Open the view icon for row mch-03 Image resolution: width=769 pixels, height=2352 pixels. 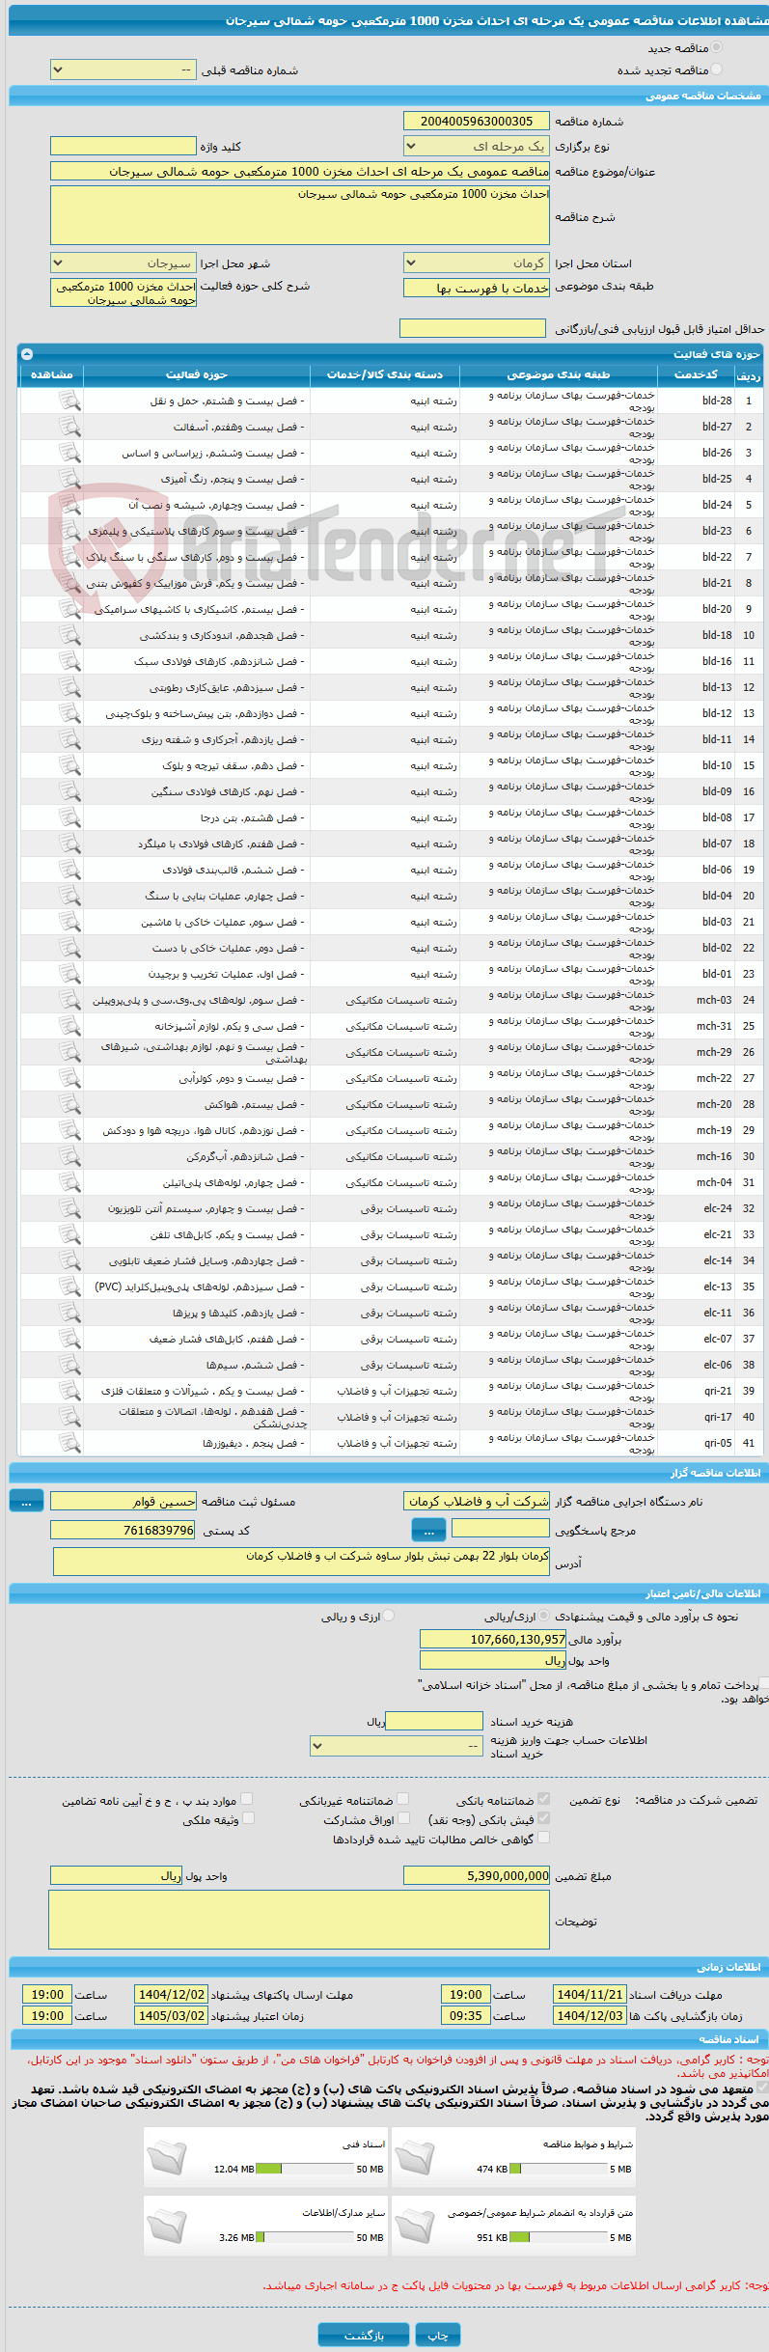[69, 1000]
